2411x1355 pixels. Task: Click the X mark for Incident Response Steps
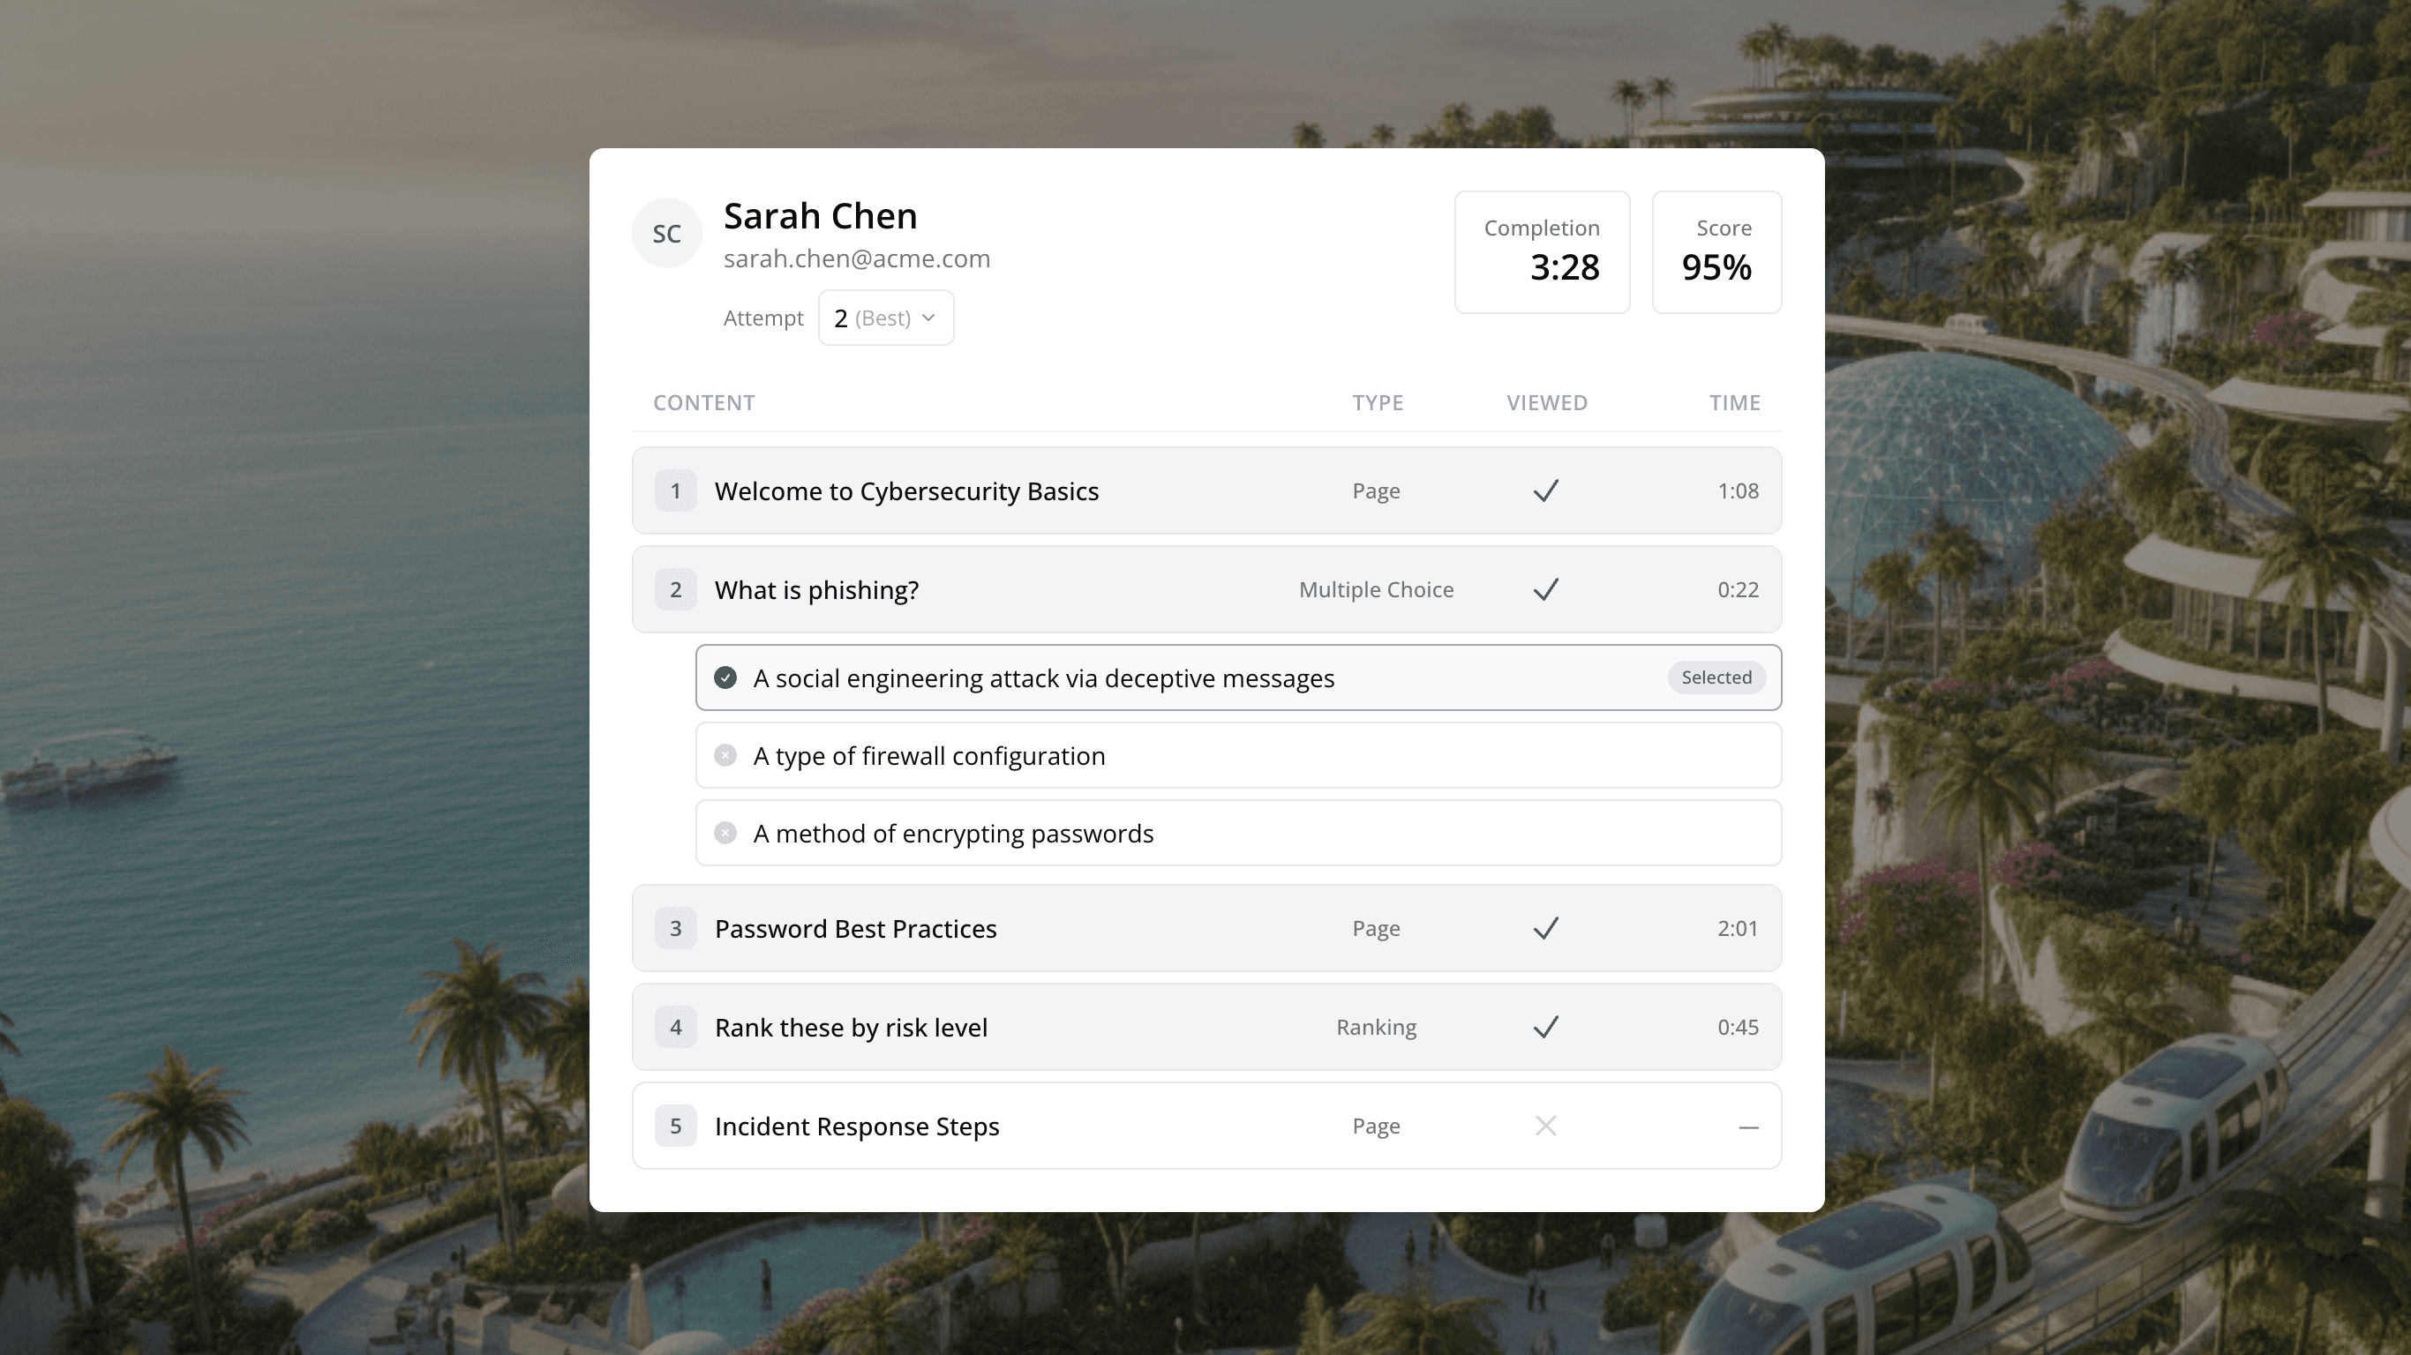pyautogui.click(x=1545, y=1126)
